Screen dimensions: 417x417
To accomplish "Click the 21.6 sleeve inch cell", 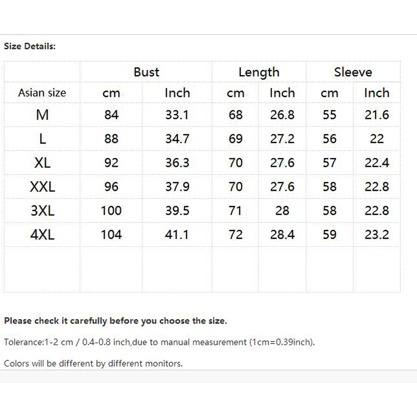I will (376, 115).
